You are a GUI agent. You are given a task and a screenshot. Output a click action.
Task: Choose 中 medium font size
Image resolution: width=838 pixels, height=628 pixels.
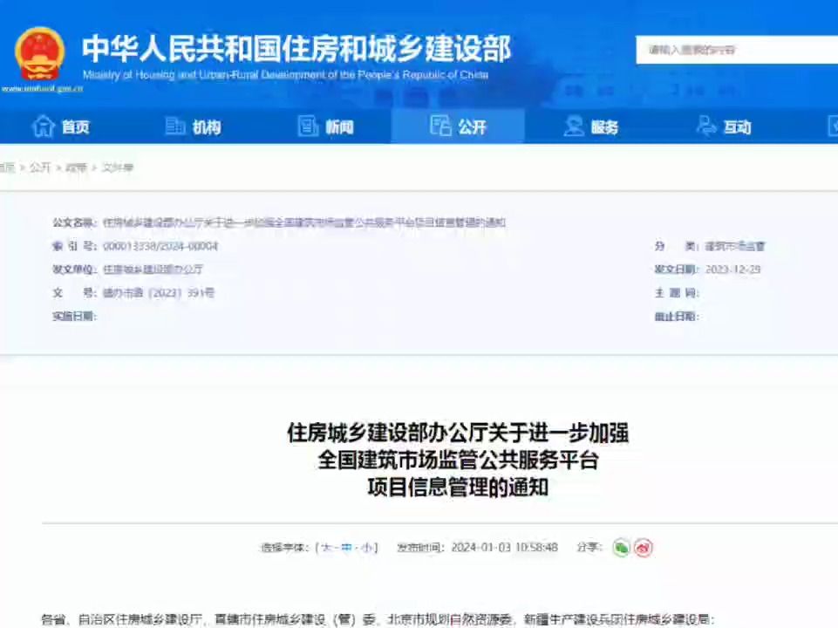[345, 547]
